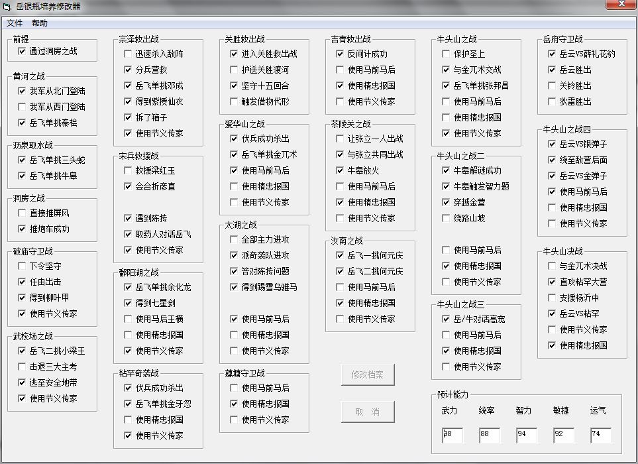Check the 直接推屏风 checkbox

click(23, 213)
